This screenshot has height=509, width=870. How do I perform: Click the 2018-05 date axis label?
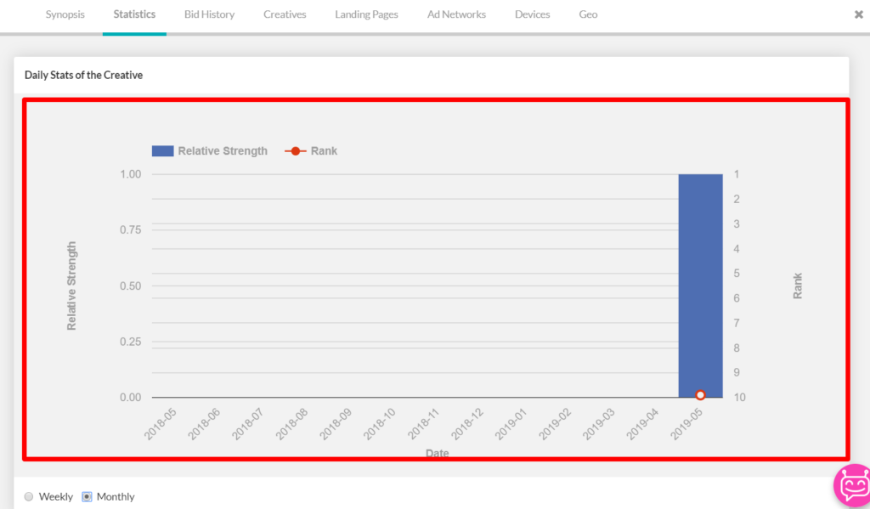[161, 422]
